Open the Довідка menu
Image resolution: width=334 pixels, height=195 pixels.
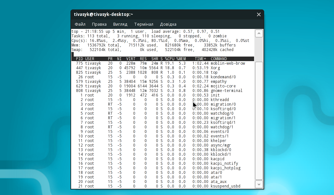pos(168,24)
